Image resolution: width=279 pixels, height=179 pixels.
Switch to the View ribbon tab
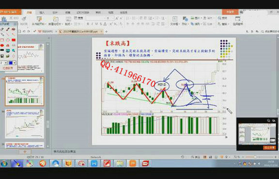(x=110, y=13)
